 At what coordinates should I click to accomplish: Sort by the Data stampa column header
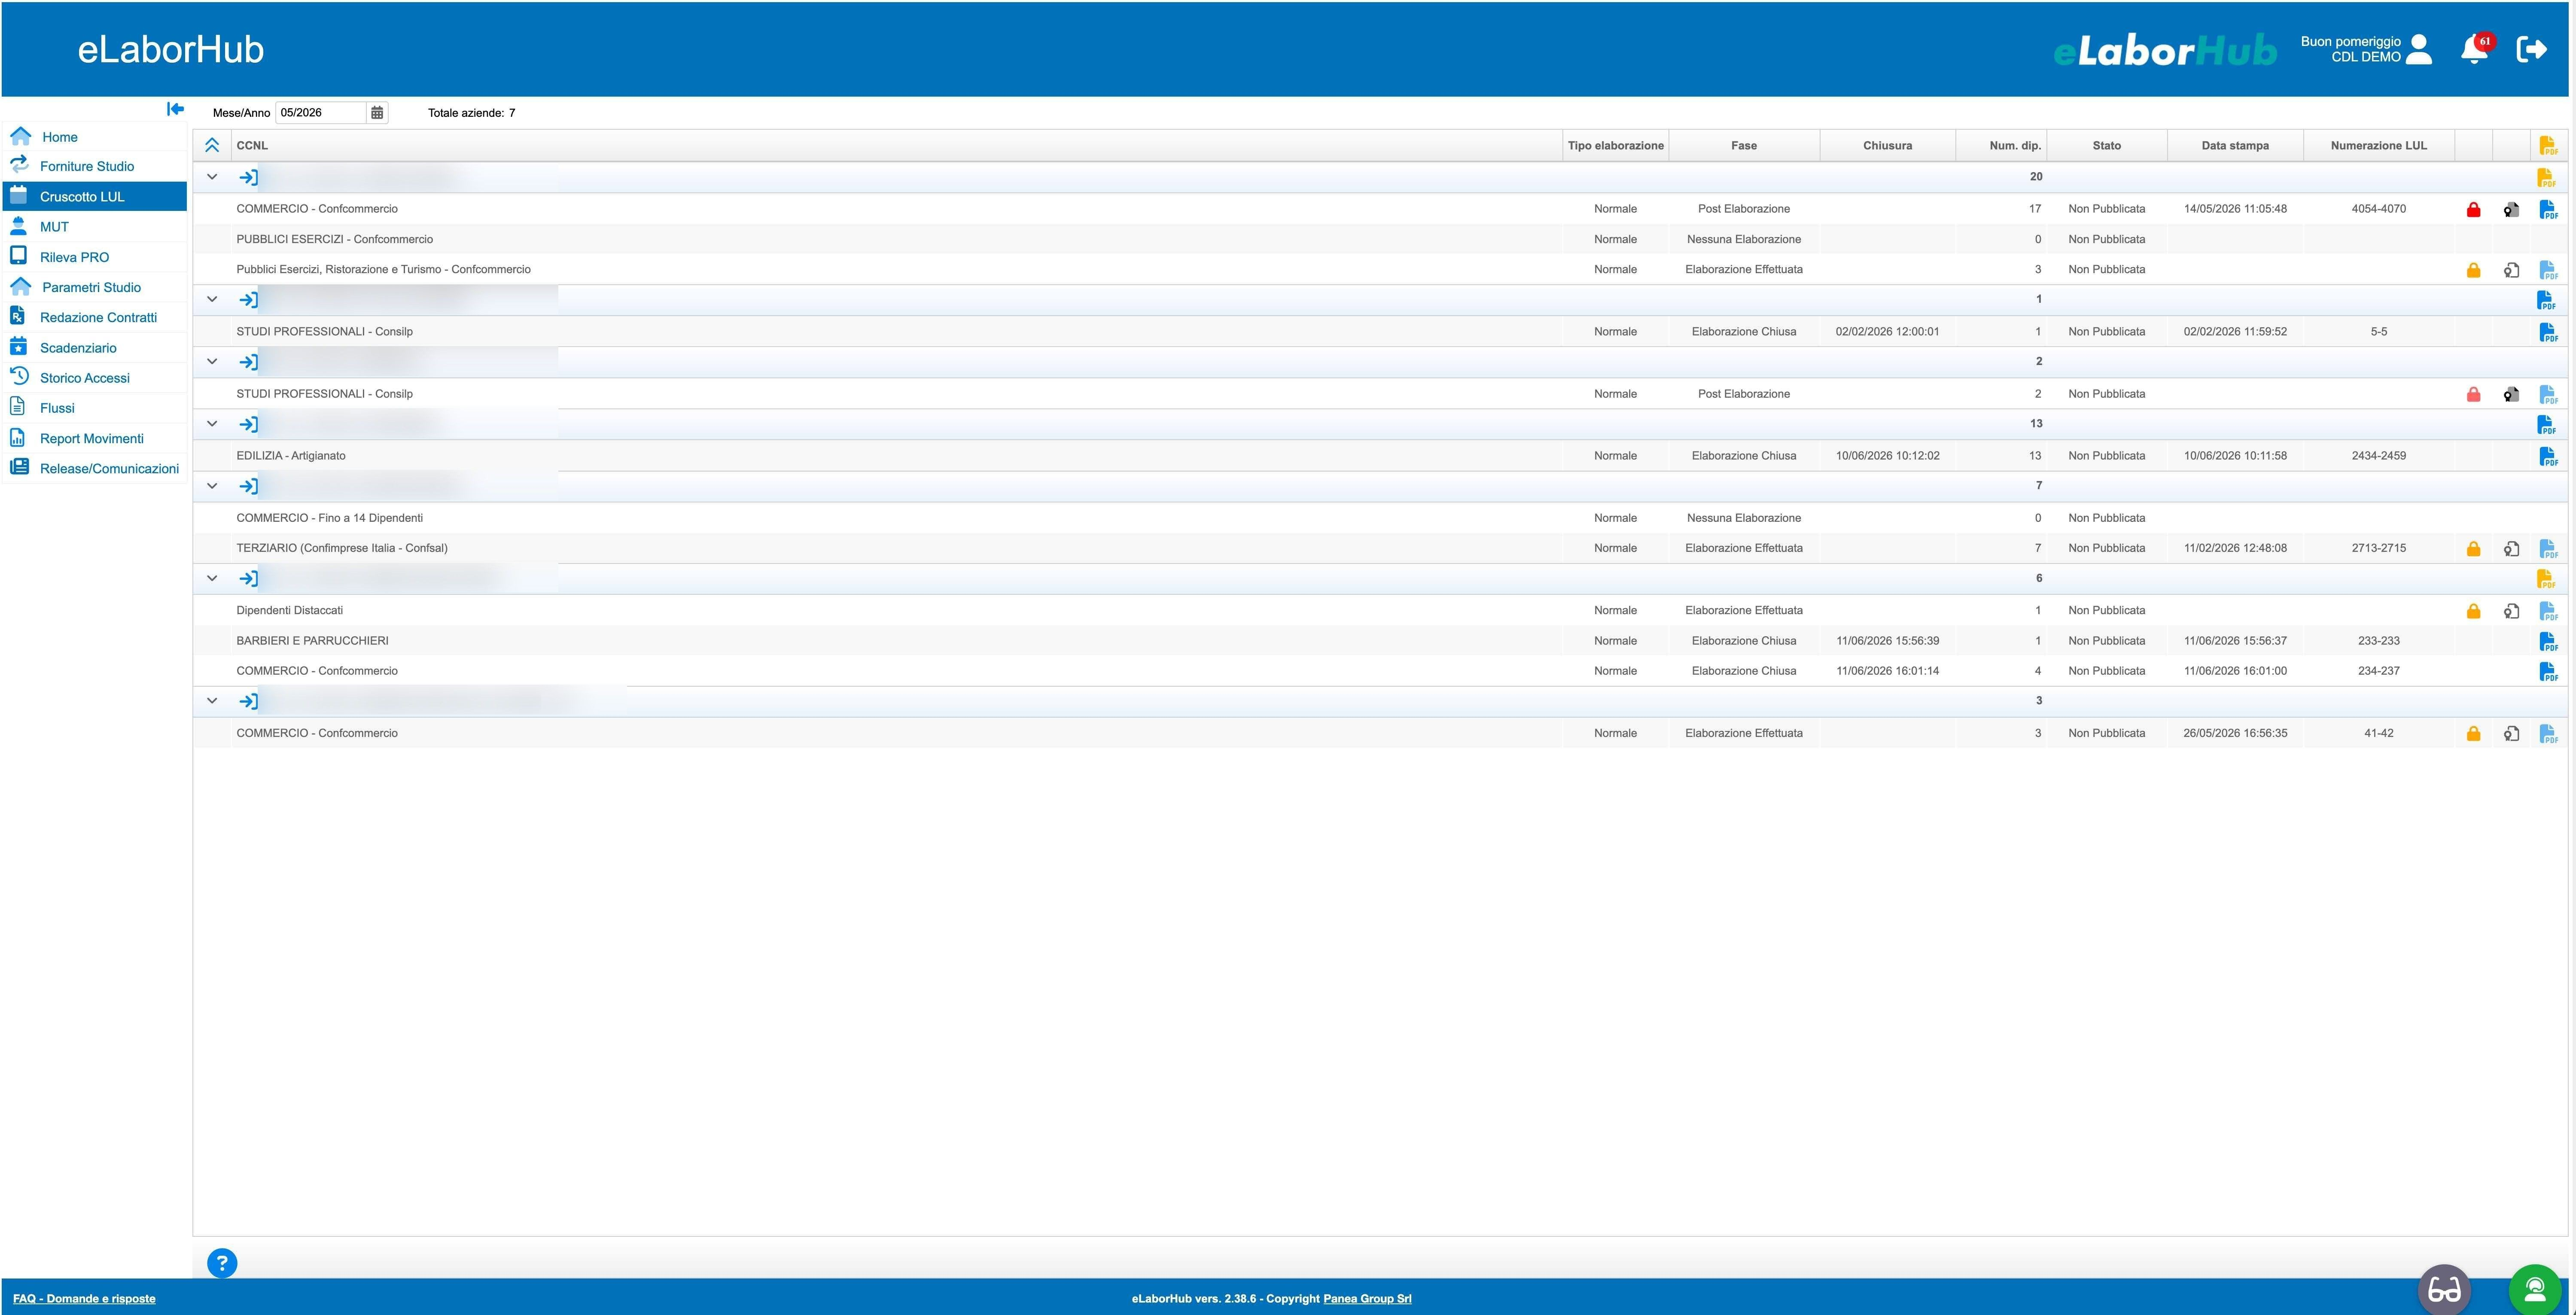(x=2235, y=146)
